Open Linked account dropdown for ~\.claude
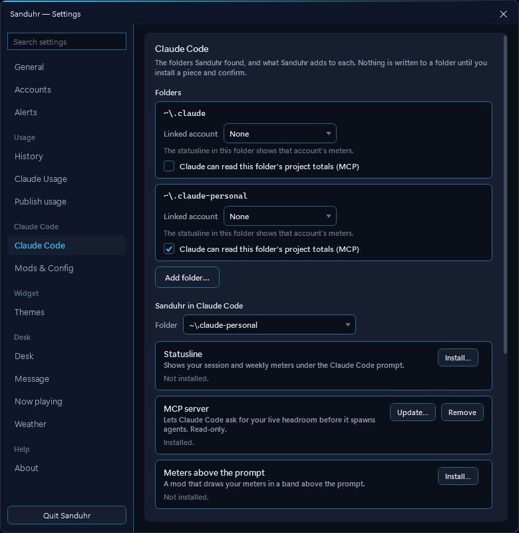 pyautogui.click(x=280, y=134)
